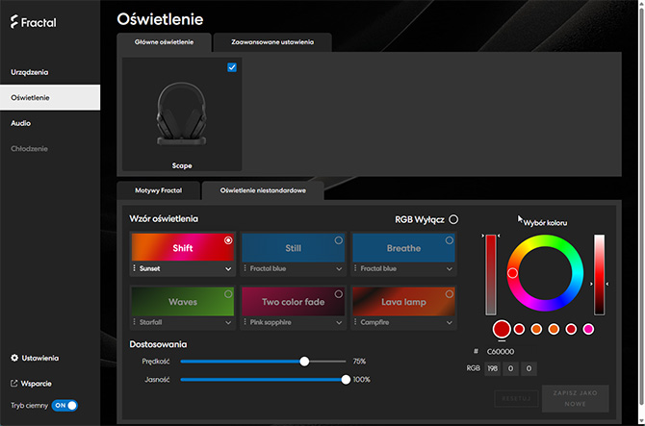Click the brightness bar right of wheel

point(600,274)
